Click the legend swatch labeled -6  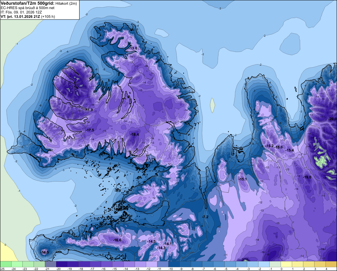pyautogui.click(x=219, y=264)
